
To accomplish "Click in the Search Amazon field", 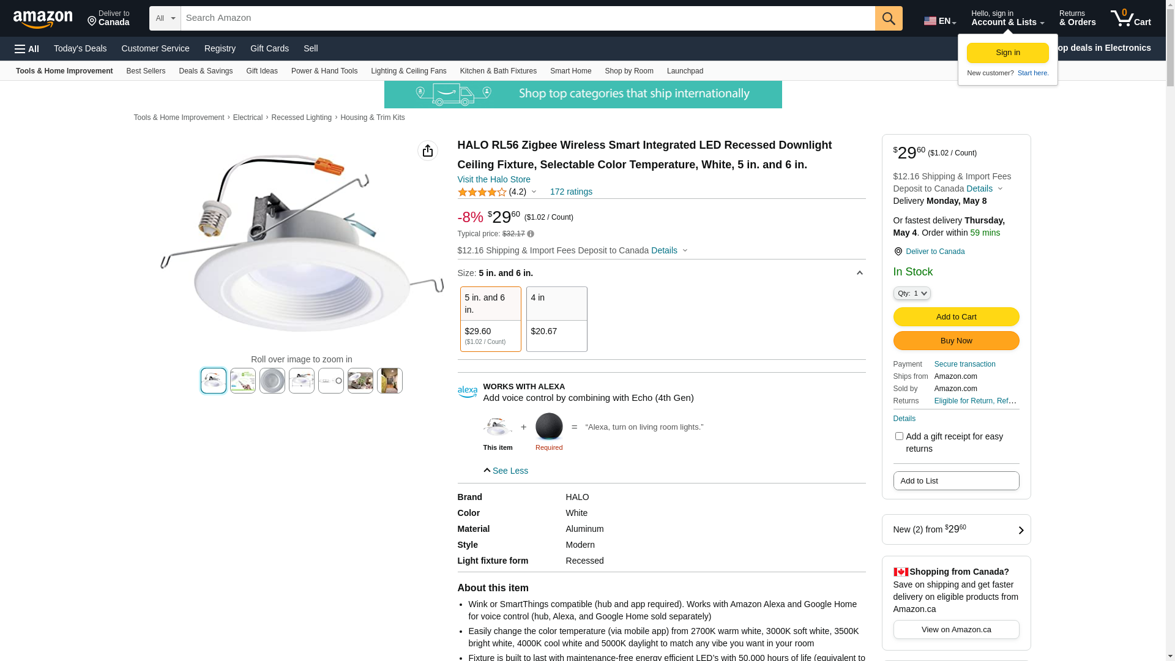I will pyautogui.click(x=528, y=18).
